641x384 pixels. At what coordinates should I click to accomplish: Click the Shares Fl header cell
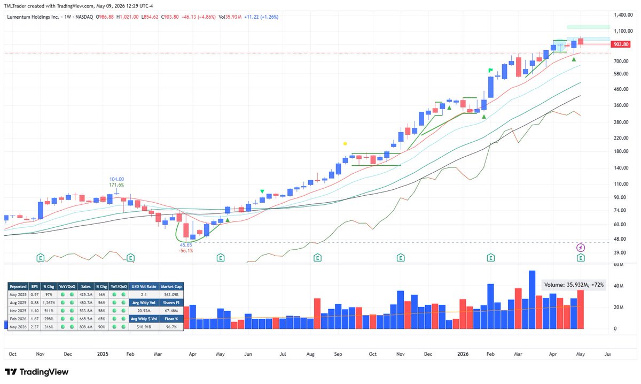[170, 302]
